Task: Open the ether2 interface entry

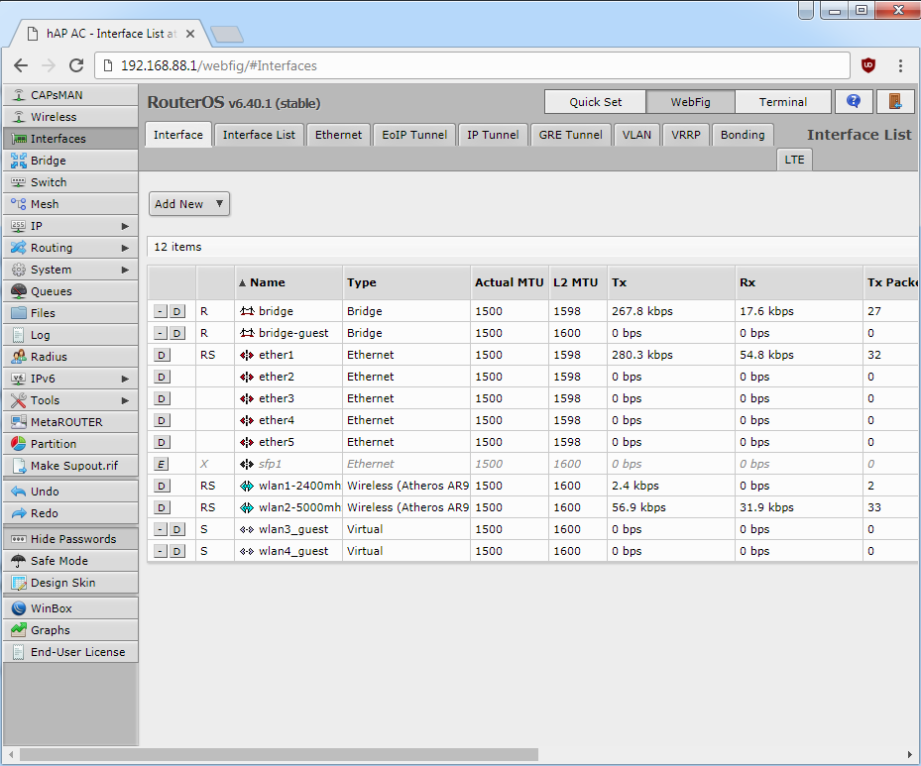Action: [276, 377]
